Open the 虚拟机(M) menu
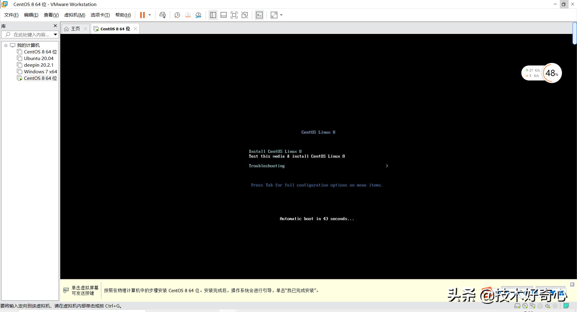 point(75,15)
